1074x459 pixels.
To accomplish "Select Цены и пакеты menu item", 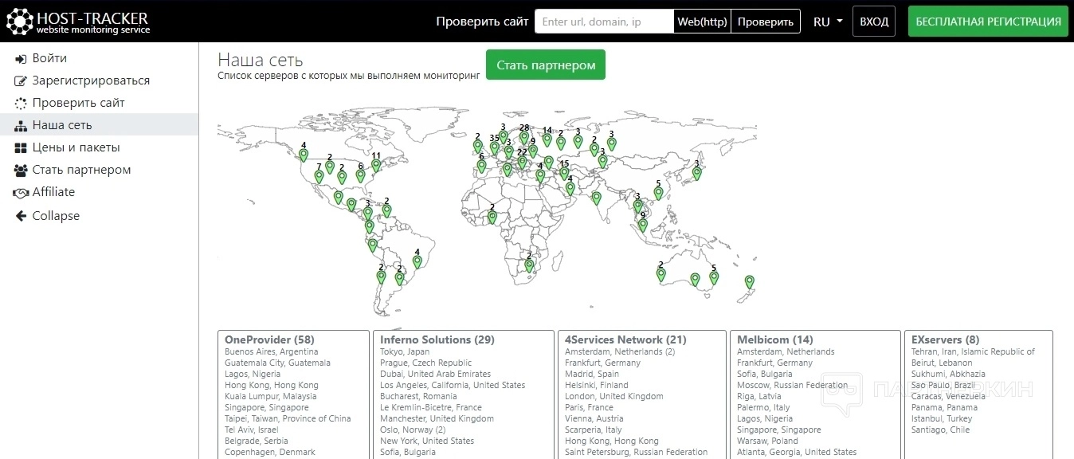I will tap(76, 147).
